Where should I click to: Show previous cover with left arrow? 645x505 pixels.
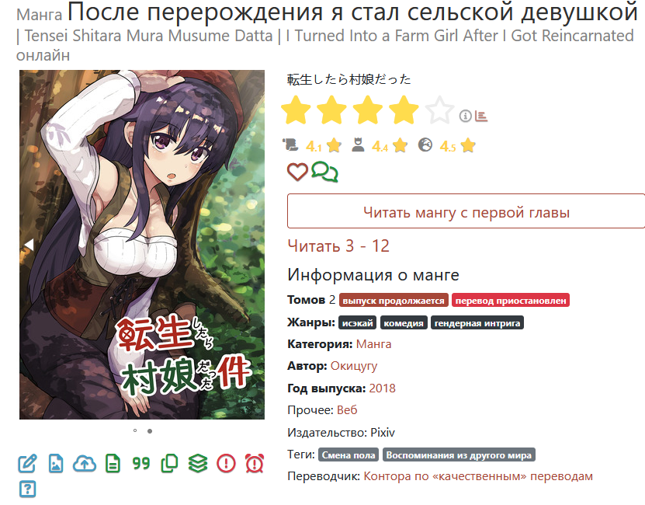(29, 245)
